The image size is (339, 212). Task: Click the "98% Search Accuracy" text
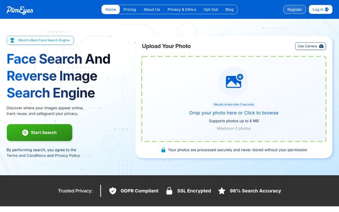255,191
